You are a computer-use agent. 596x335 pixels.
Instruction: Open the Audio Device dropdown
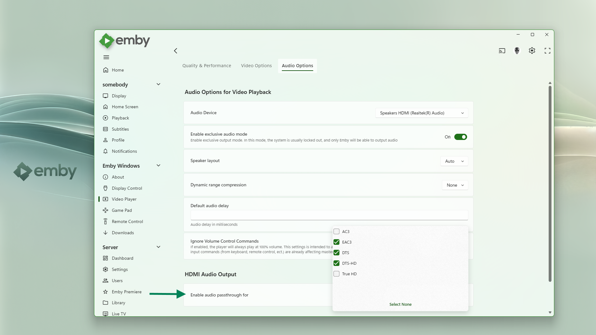pyautogui.click(x=422, y=113)
